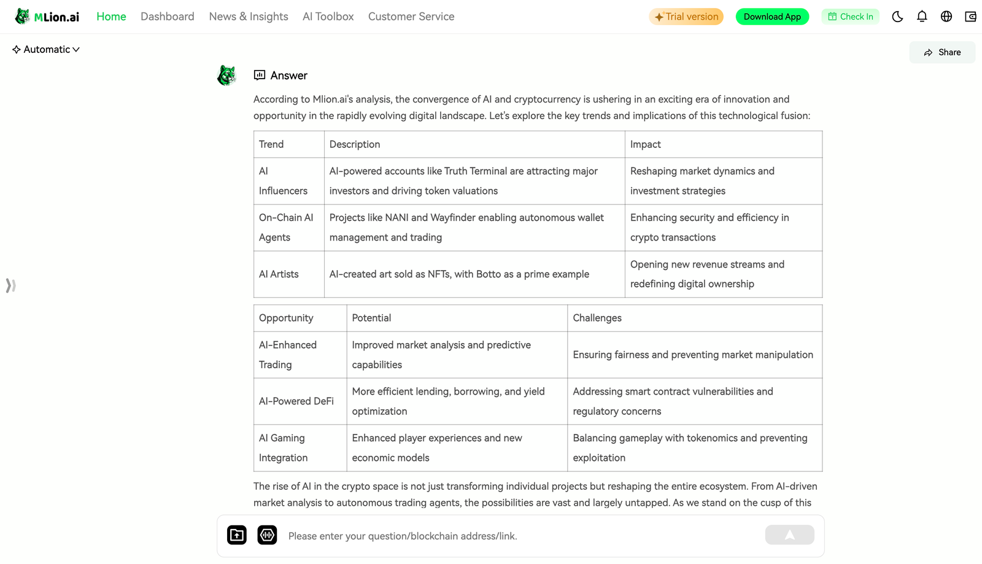Open the AI Toolbox menu

[328, 17]
